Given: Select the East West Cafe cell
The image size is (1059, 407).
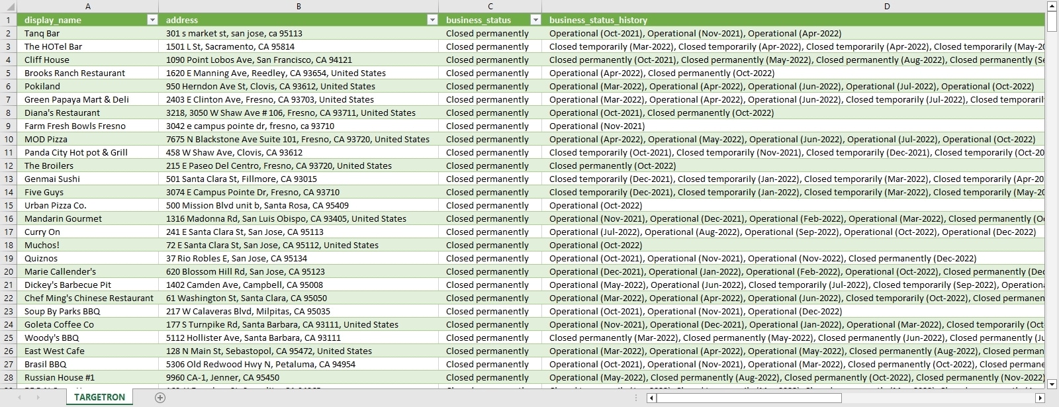Looking at the screenshot, I should (88, 351).
